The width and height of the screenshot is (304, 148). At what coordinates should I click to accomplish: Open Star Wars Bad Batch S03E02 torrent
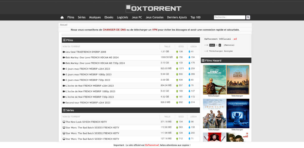tap(92, 133)
